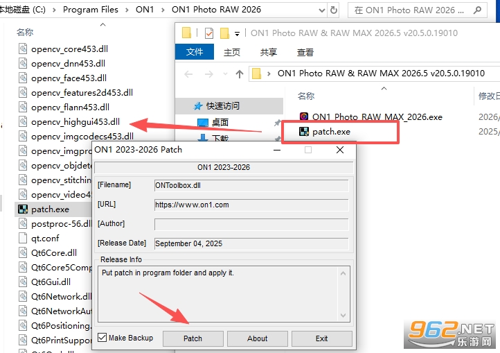
Task: Click the Forward arrow in front Explorer window
Action: click(209, 74)
